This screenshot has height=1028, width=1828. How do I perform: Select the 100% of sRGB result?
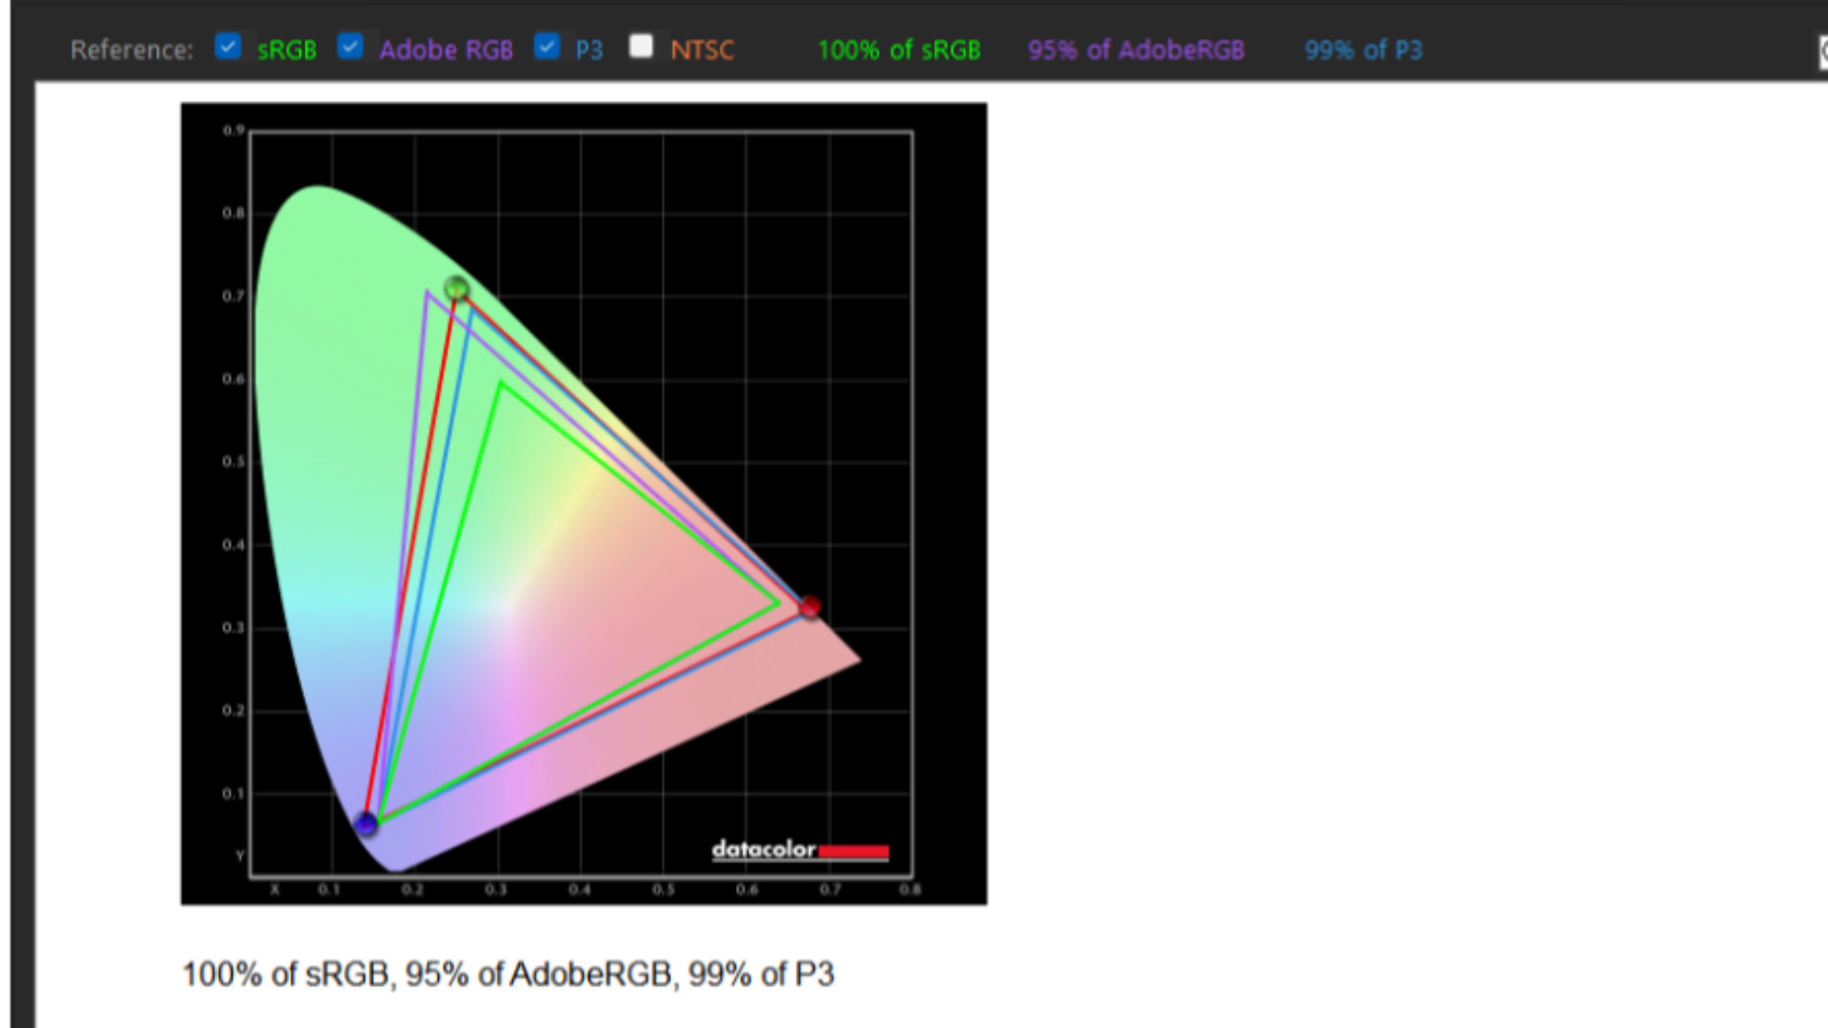(x=899, y=50)
